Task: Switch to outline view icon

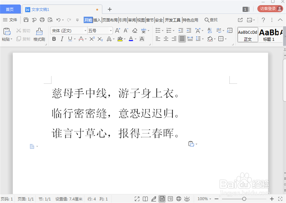Action: (171, 199)
